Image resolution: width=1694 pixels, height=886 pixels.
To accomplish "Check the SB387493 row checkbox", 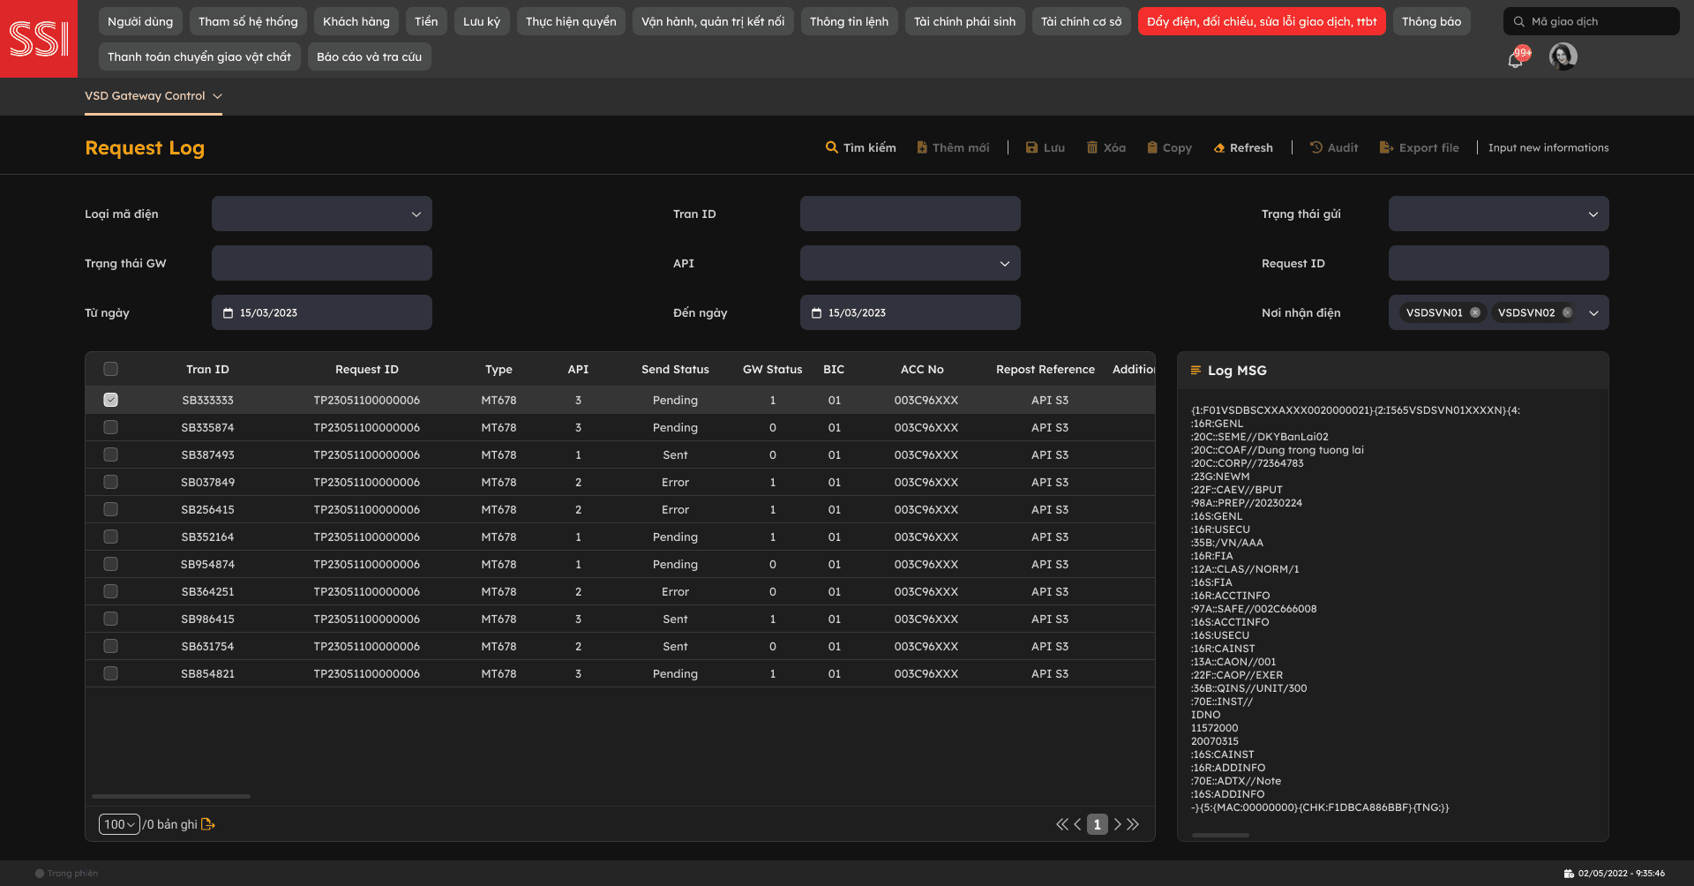I will 110,454.
